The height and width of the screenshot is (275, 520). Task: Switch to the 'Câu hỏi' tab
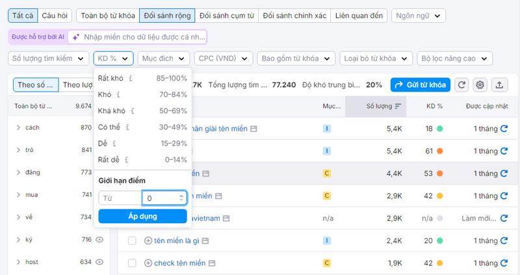coord(55,16)
